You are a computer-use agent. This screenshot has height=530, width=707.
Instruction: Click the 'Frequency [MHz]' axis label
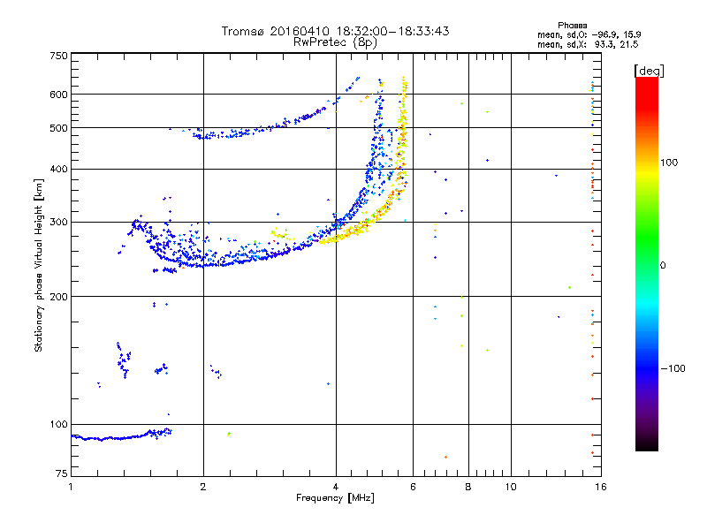pyautogui.click(x=335, y=498)
